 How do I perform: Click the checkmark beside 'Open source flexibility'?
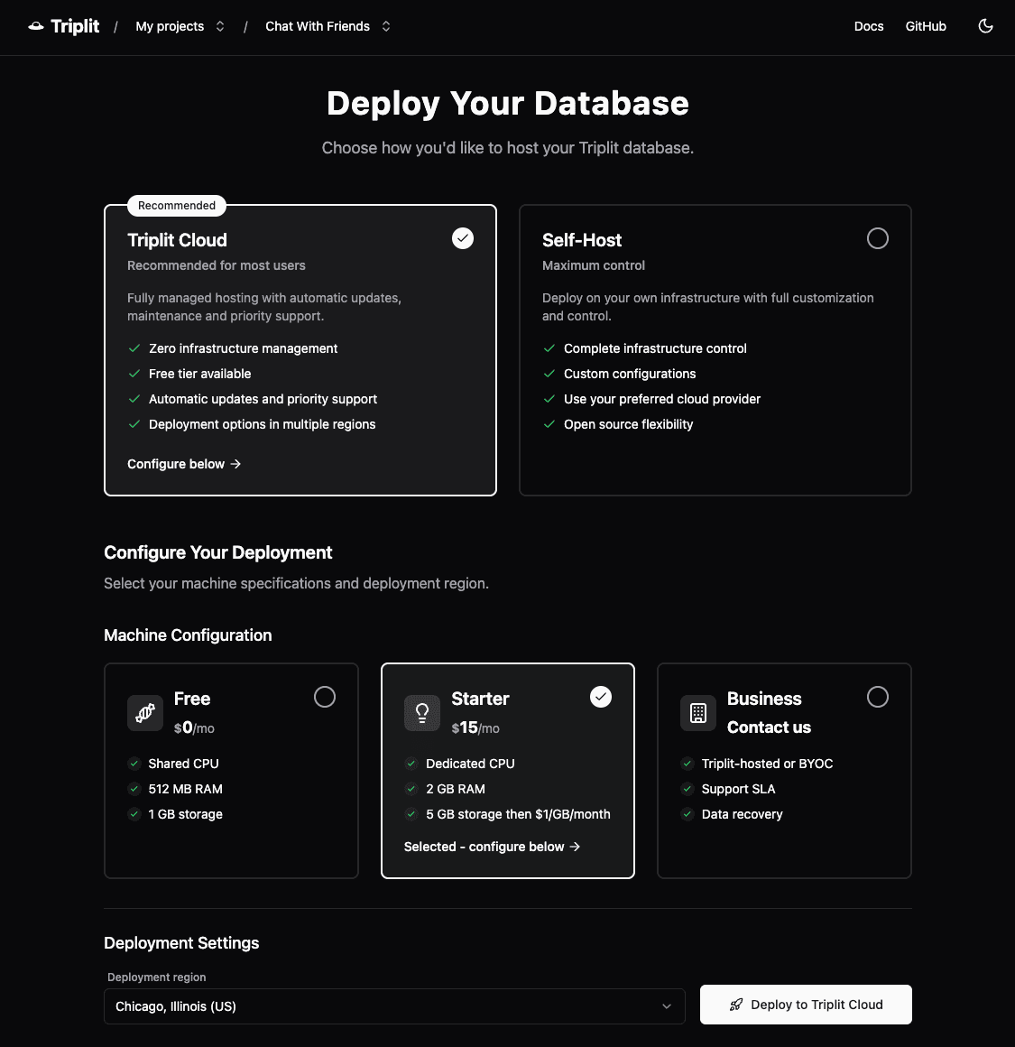[x=549, y=424]
